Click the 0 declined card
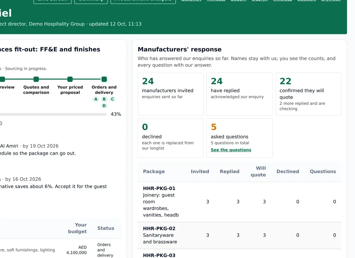The height and width of the screenshot is (258, 355). point(171,138)
